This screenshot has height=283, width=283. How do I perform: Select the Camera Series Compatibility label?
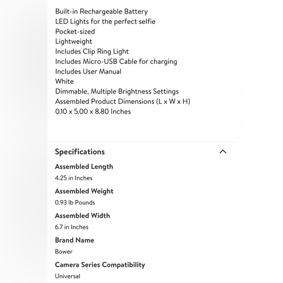[x=100, y=265]
